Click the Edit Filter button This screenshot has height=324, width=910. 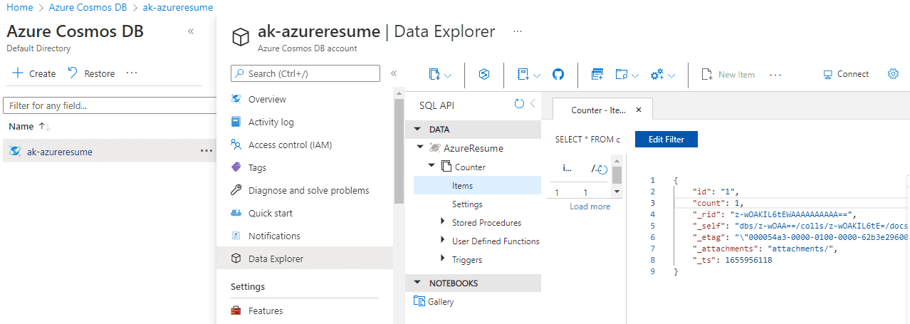pos(666,140)
